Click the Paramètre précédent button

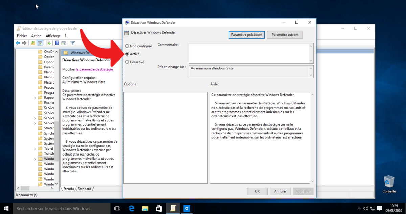(x=247, y=35)
